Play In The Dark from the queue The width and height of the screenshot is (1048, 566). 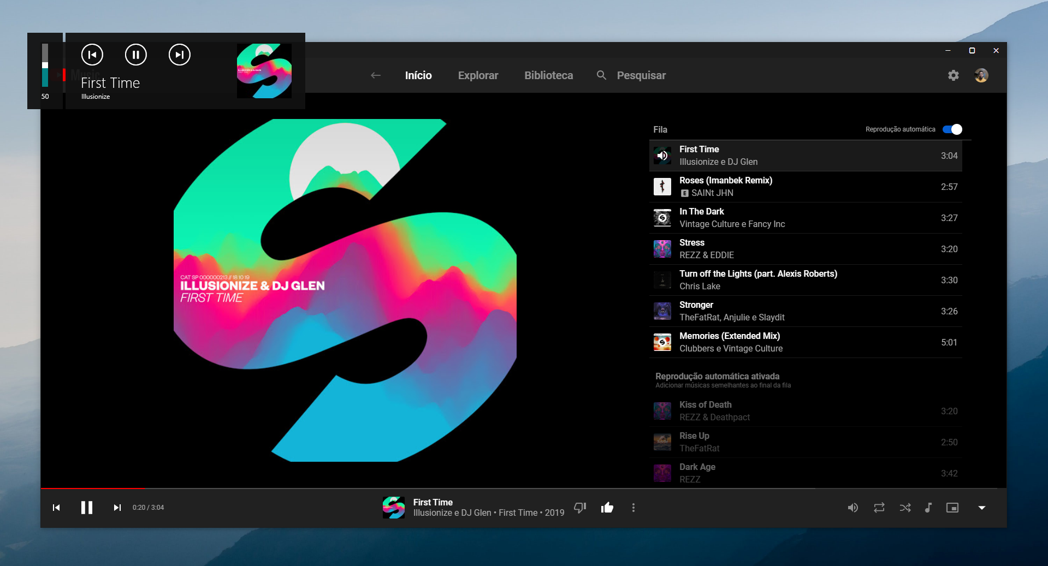click(x=806, y=218)
